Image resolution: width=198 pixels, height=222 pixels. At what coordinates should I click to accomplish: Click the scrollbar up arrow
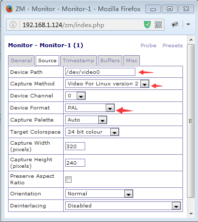(x=191, y=40)
